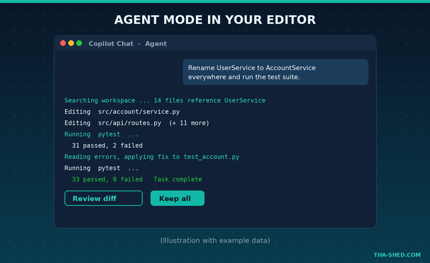Click the 'Reading errors, applying fix to test_account.py' line
Screen dimensions: 430x263
pos(152,157)
